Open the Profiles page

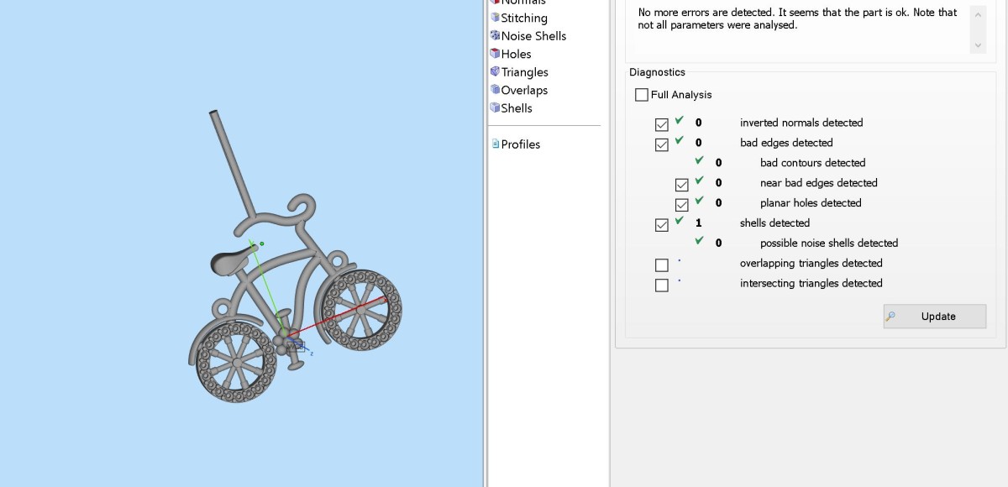(520, 144)
